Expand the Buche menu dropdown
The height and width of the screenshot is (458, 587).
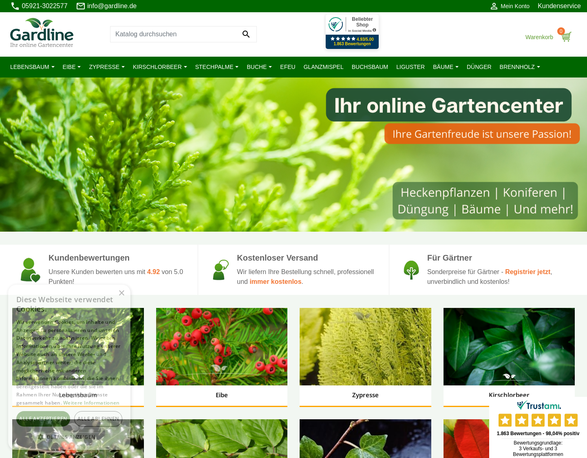click(259, 67)
